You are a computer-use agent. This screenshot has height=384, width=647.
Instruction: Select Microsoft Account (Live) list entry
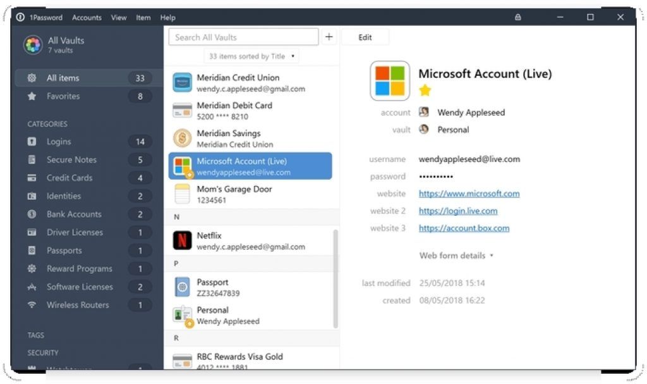pos(250,166)
